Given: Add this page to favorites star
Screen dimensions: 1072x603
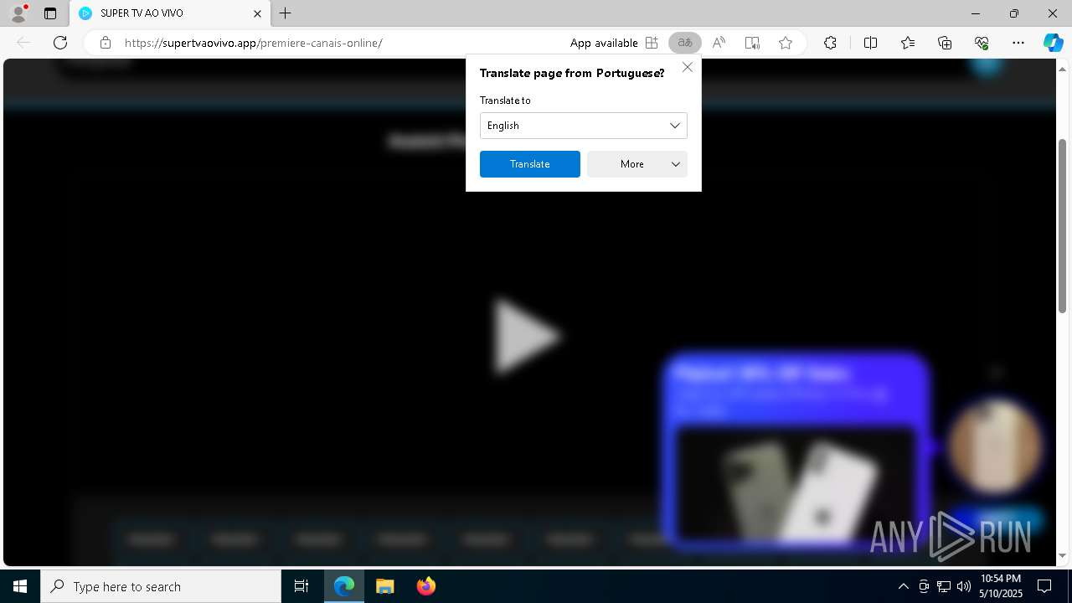Looking at the screenshot, I should (x=786, y=43).
